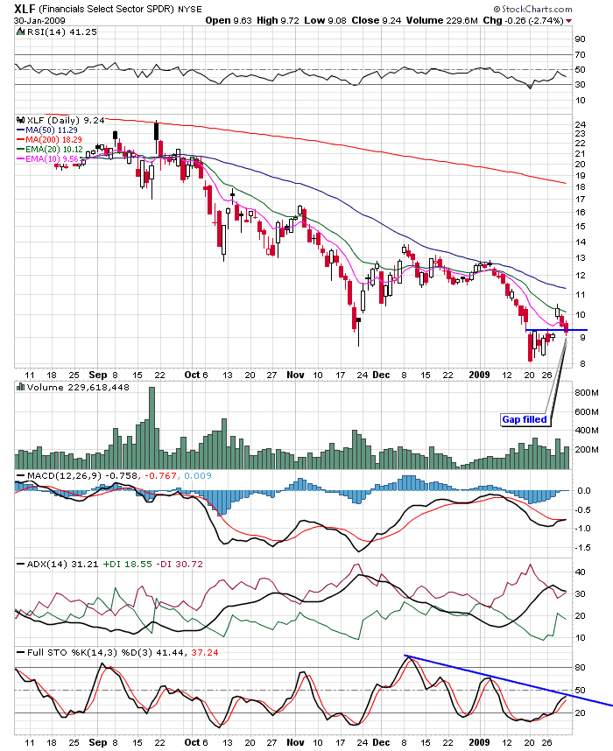This screenshot has width=613, height=751.
Task: Click the candlestick icon beside XLF (Daily)
Action: (21, 120)
